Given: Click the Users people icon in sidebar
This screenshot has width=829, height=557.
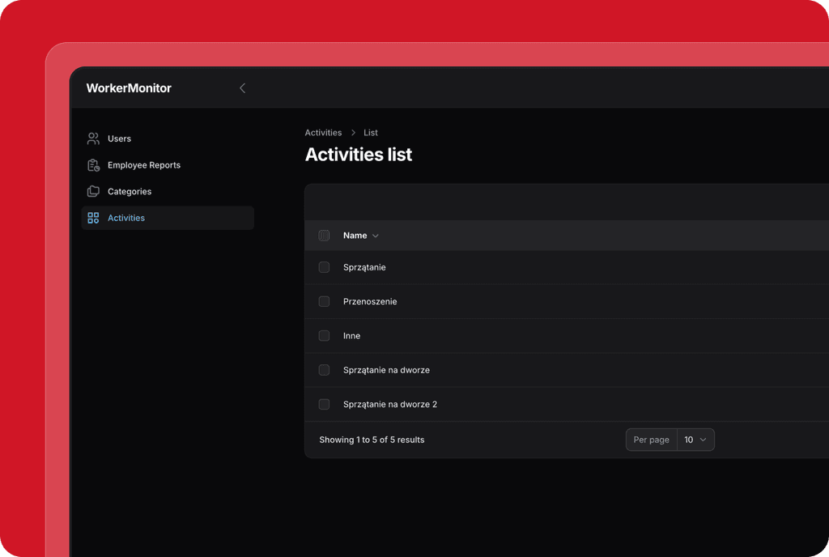Looking at the screenshot, I should pyautogui.click(x=93, y=138).
